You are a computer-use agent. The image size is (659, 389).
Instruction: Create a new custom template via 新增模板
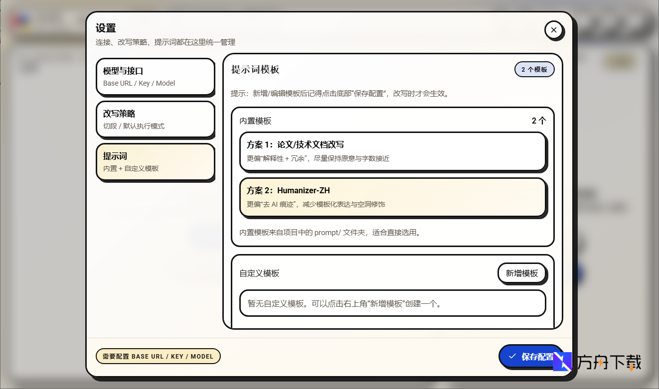pos(521,273)
